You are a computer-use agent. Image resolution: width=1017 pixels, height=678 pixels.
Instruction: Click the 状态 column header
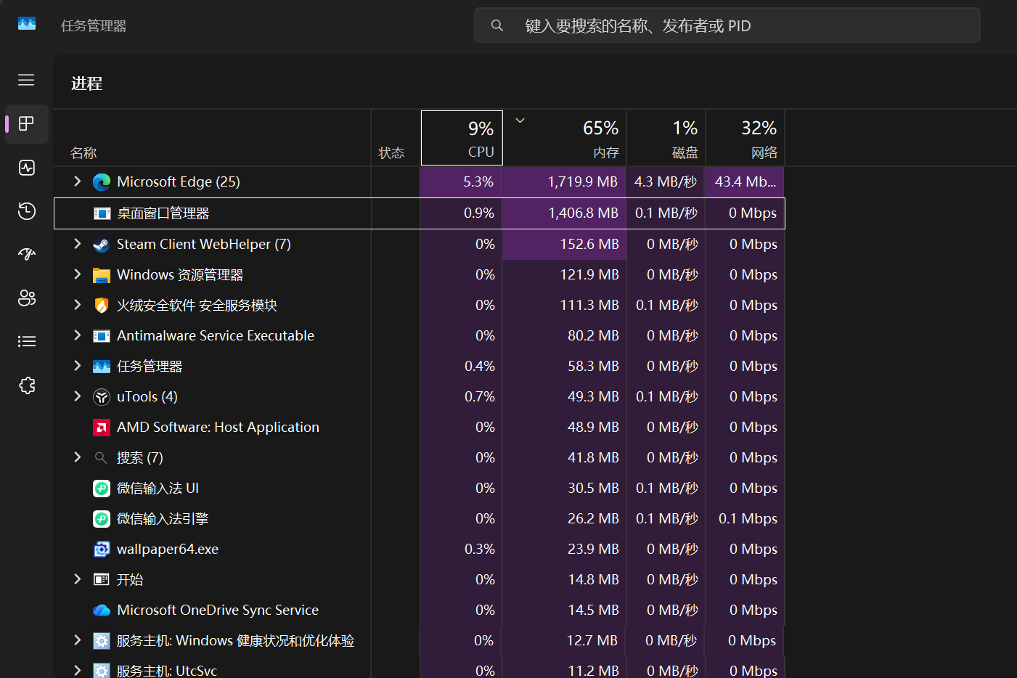pyautogui.click(x=396, y=138)
